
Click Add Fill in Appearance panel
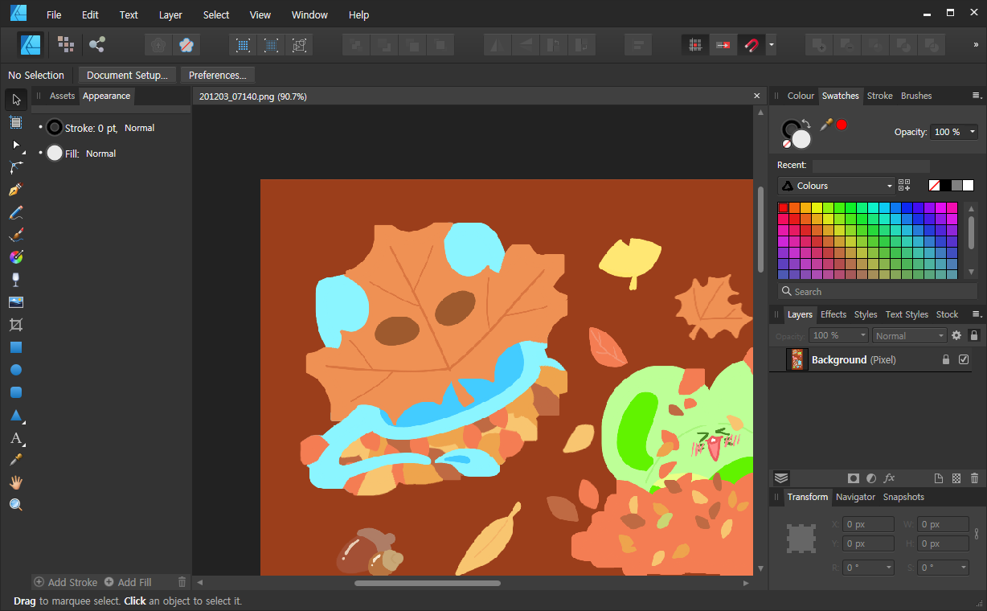pyautogui.click(x=128, y=582)
